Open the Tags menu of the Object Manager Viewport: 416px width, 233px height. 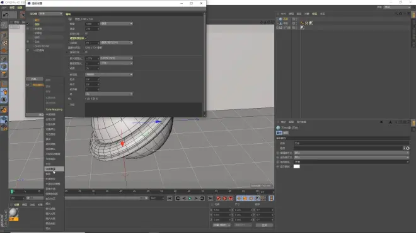pos(315,14)
